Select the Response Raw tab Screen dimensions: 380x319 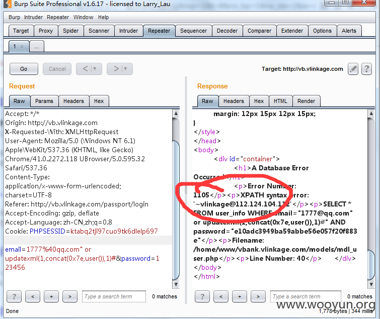tap(208, 101)
